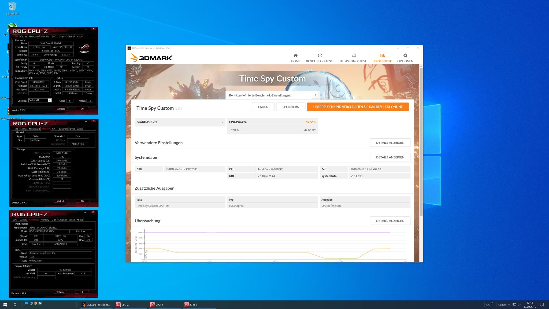Open the 3DMark Home icon
549x309 pixels.
pyautogui.click(x=295, y=55)
